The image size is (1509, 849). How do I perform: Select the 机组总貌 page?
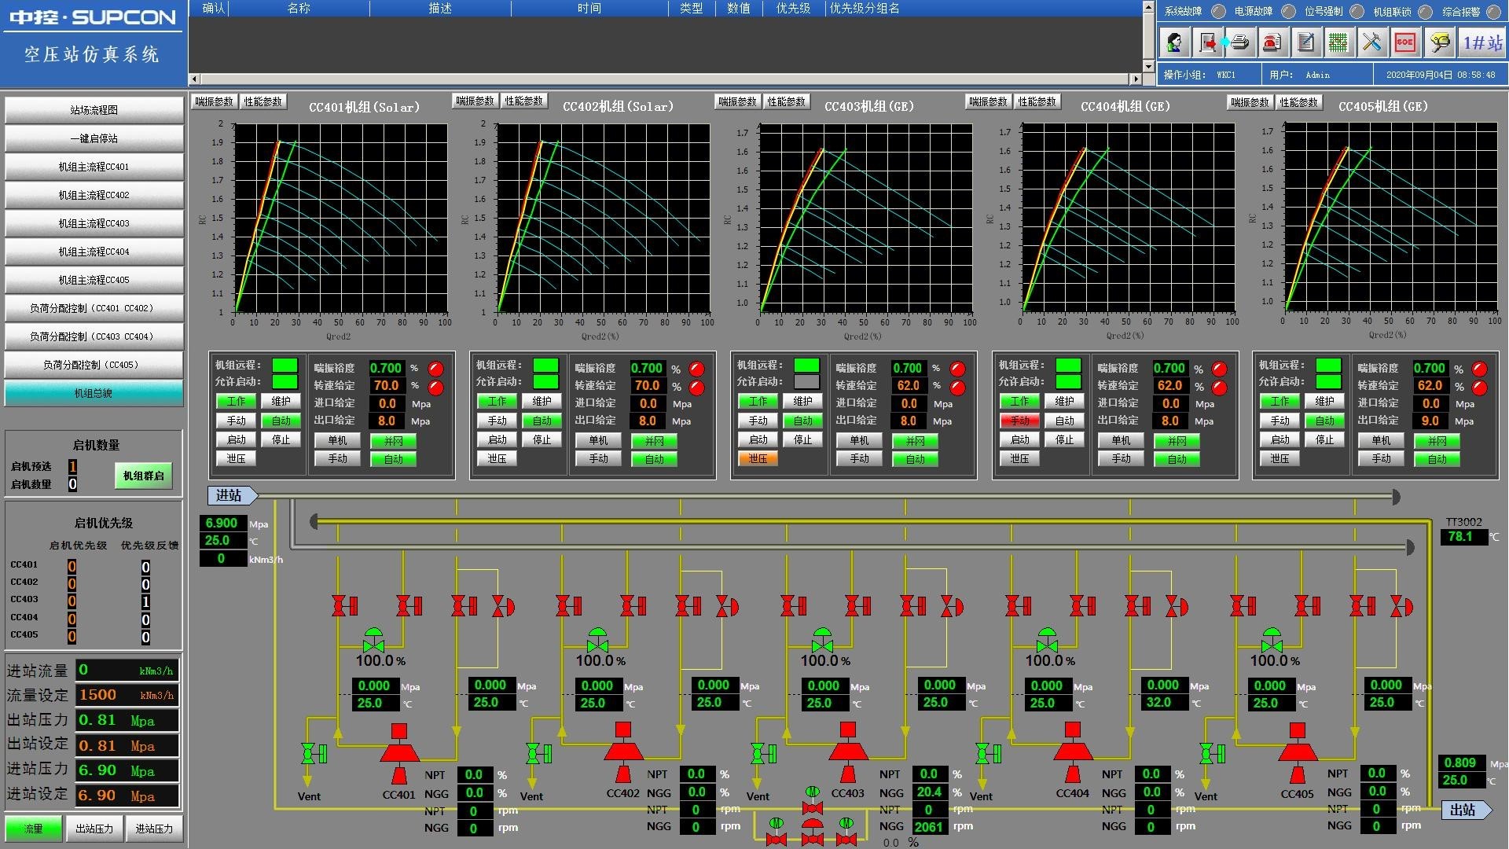[94, 393]
